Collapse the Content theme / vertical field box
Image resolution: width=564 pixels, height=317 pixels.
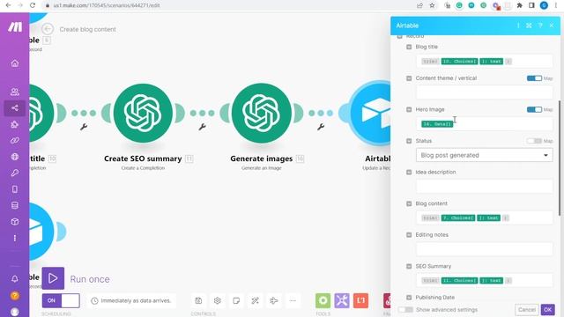click(x=409, y=78)
